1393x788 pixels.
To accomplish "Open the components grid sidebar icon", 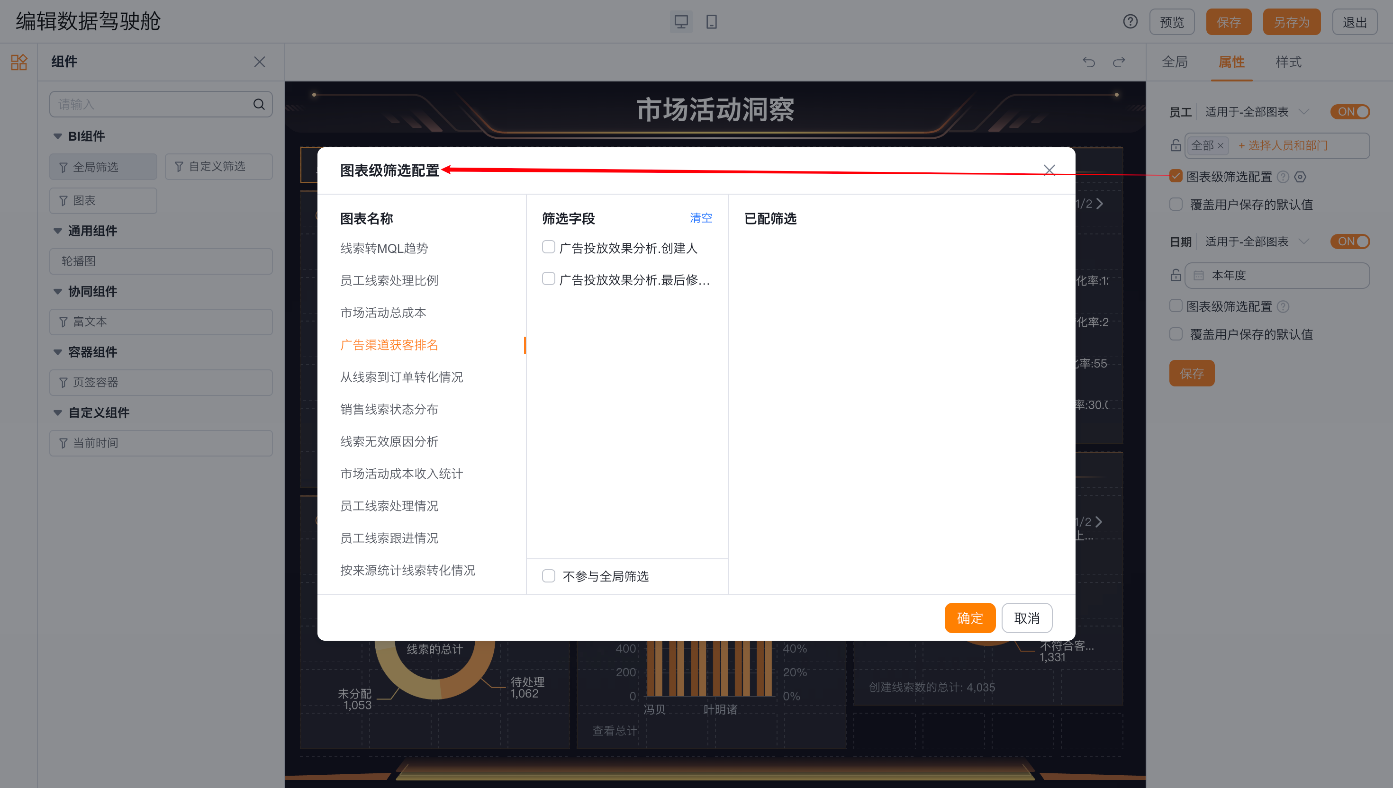I will point(19,62).
